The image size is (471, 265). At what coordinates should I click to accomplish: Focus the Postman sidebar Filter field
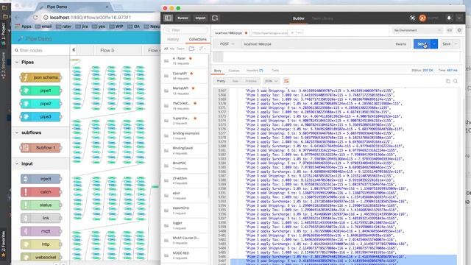(x=185, y=30)
